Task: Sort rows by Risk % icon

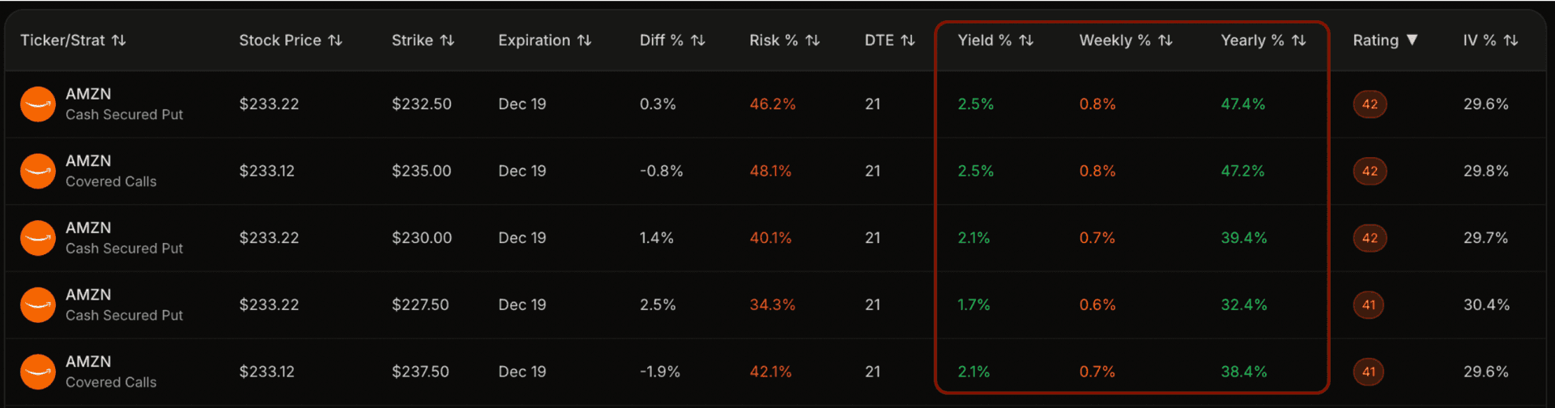Action: [813, 40]
